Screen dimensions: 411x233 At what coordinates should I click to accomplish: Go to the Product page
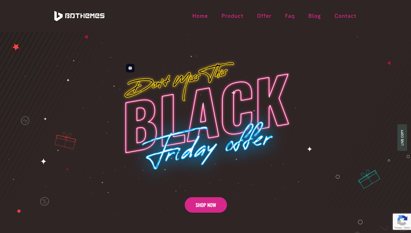(232, 16)
